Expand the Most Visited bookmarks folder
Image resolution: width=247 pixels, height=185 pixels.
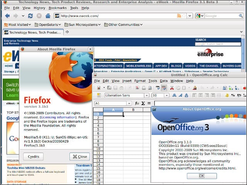click(17, 25)
